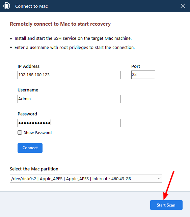The image size is (190, 217).
Task: Click the 'Remotely connect to Mac to start recovery' heading
Action: coord(60,24)
